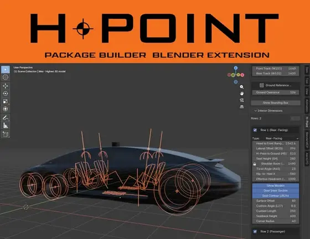This screenshot has width=310, height=239.
Task: Click the Effective Headroom field
Action: point(276,179)
